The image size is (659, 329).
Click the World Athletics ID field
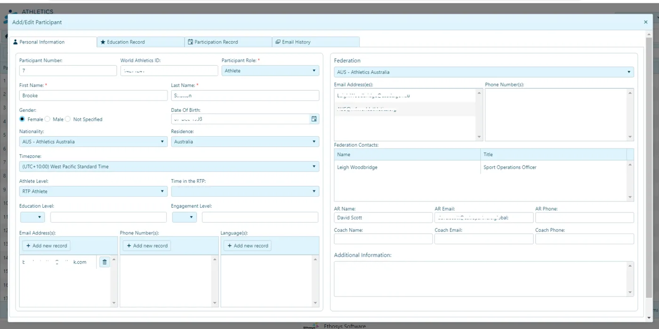[169, 70]
